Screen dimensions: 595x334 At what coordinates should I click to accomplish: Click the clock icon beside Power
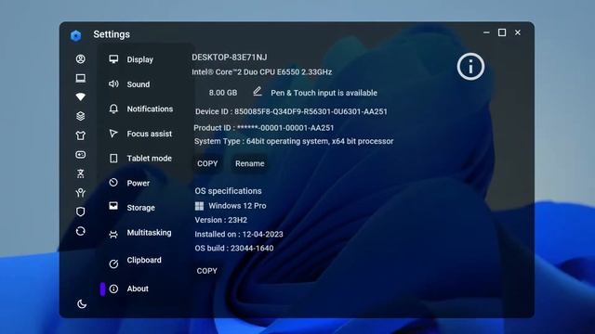point(113,183)
